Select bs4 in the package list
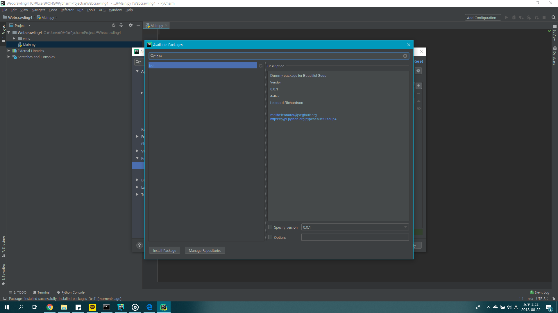Image resolution: width=558 pixels, height=313 pixels. click(203, 65)
